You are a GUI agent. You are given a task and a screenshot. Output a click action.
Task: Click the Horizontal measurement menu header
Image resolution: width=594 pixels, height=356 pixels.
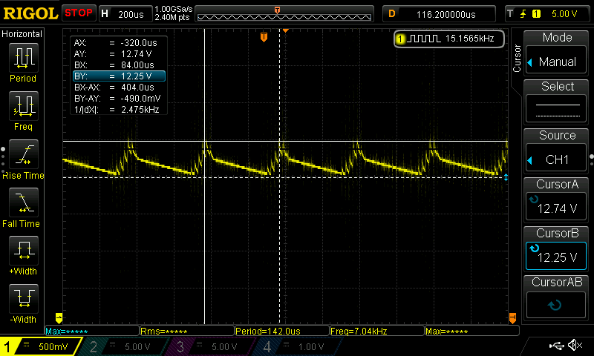tap(22, 34)
